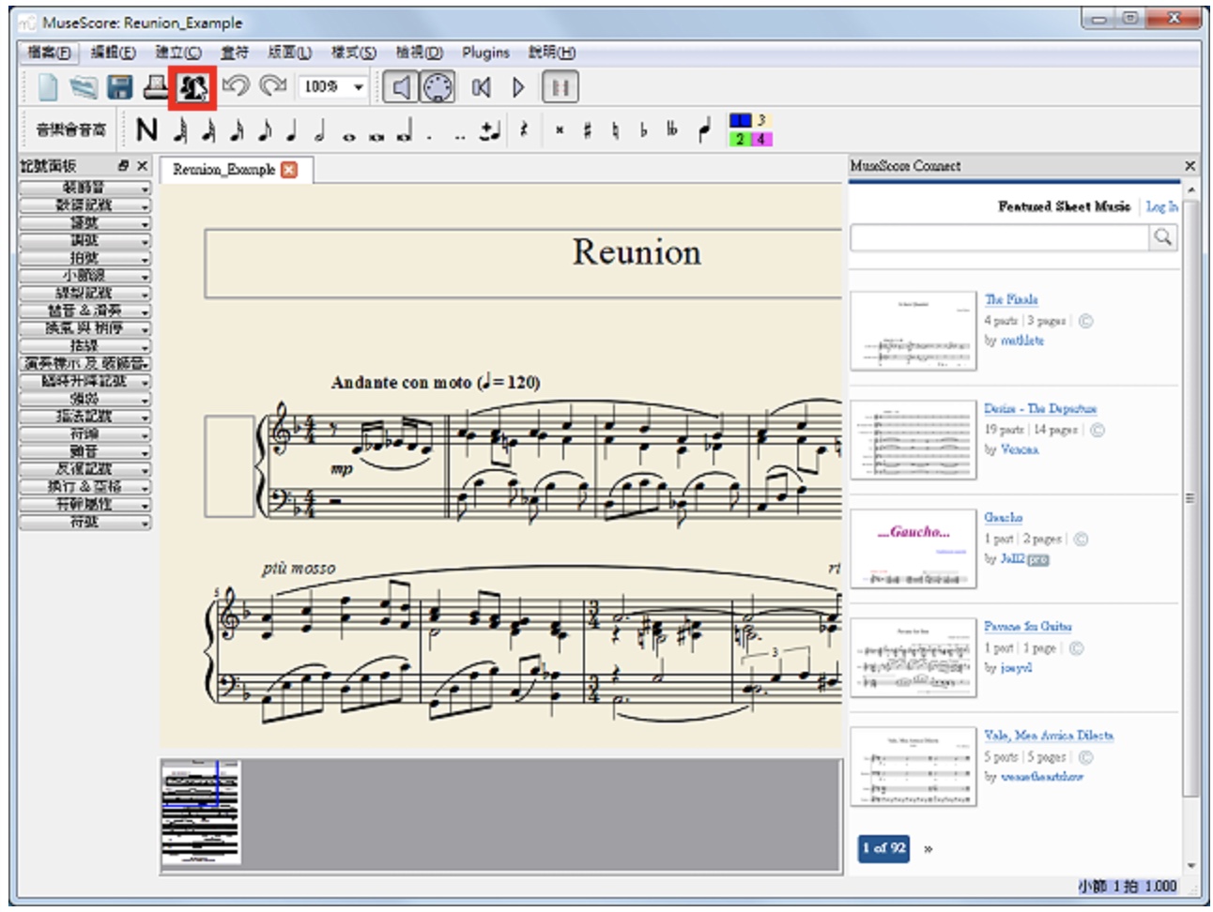Select the 64th note duration
Screen dimensions: 1213x912
(x=180, y=130)
